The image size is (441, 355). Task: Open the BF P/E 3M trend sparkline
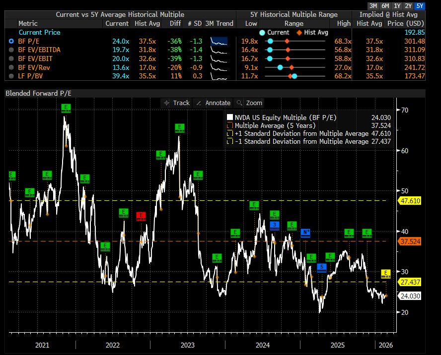pos(219,41)
